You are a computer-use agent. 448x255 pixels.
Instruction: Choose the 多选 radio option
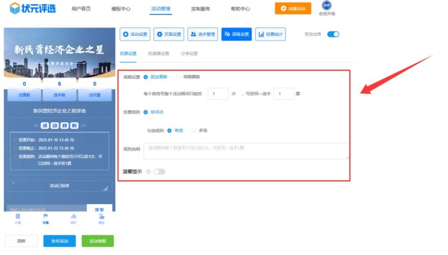(194, 130)
